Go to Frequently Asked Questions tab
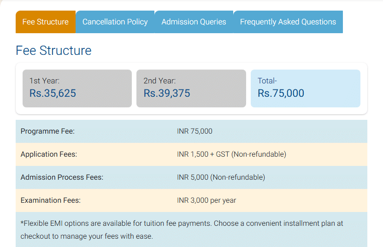Image resolution: width=383 pixels, height=247 pixels. pos(288,22)
